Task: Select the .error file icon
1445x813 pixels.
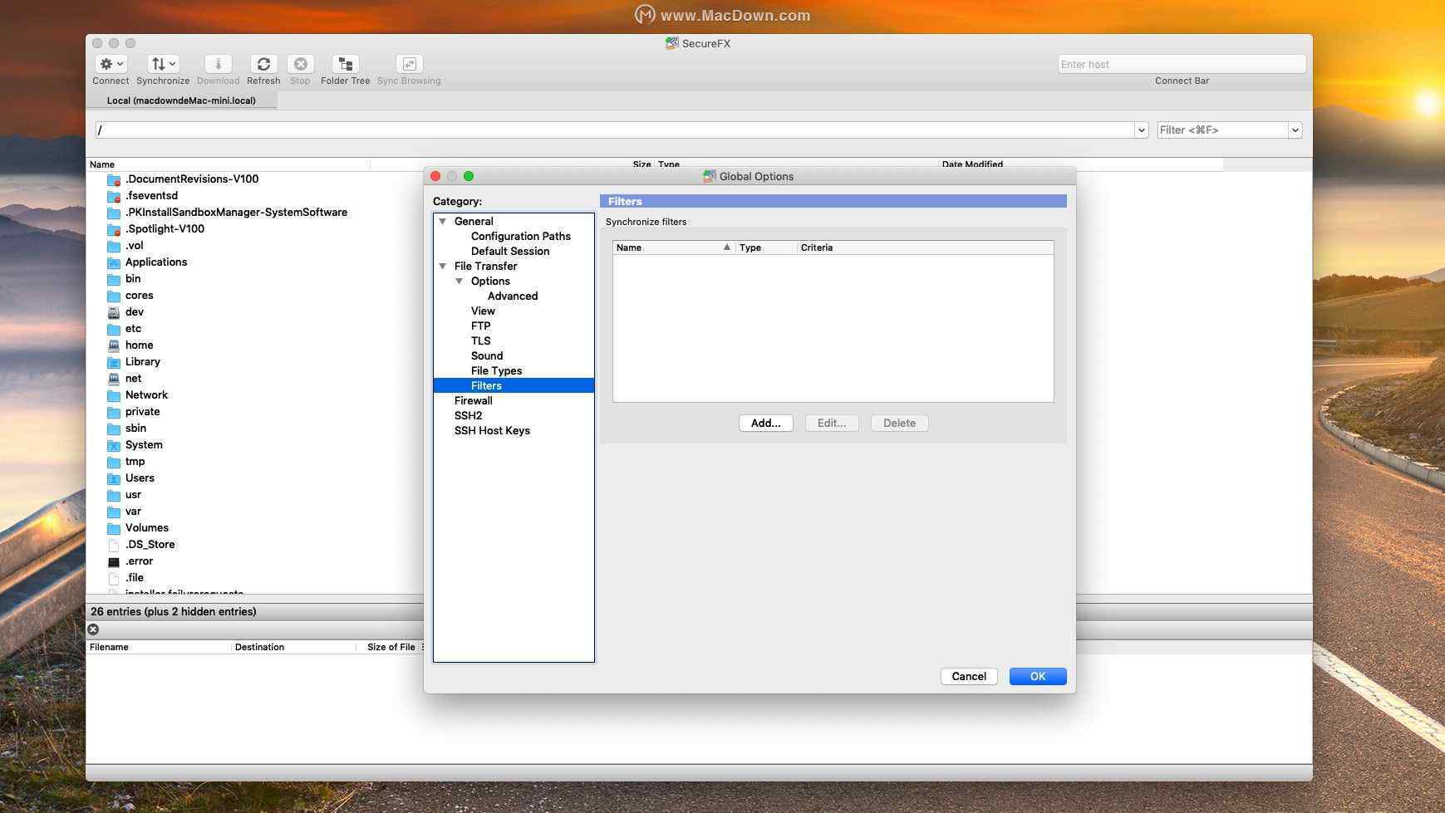Action: pyautogui.click(x=114, y=561)
